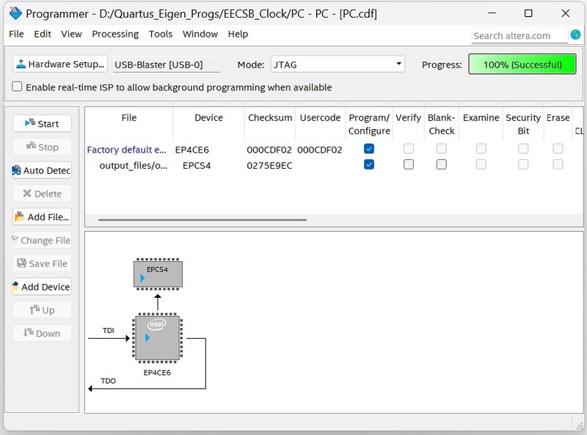Click the Save File button
The width and height of the screenshot is (587, 435).
pyautogui.click(x=42, y=263)
